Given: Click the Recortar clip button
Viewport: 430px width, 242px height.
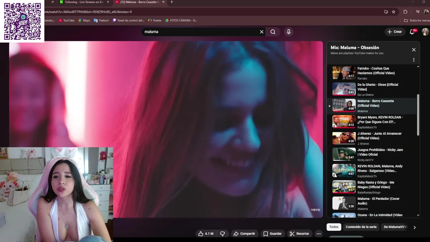Looking at the screenshot, I should click(299, 234).
